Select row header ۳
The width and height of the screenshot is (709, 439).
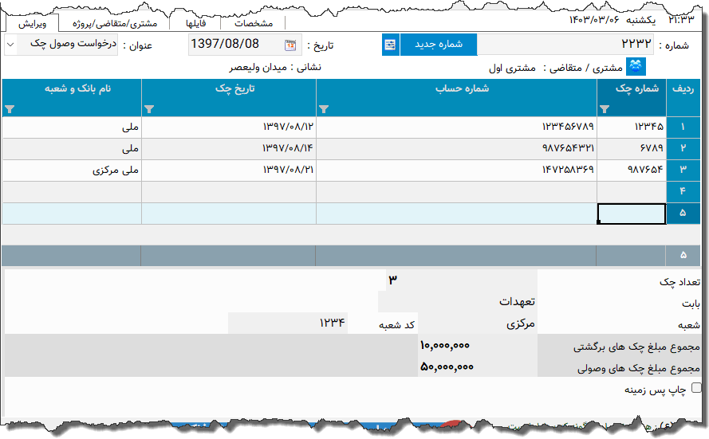683,171
